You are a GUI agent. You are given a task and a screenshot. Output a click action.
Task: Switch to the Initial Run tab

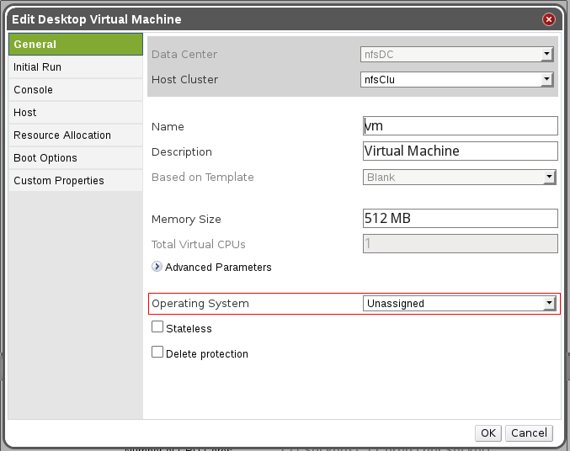pos(75,67)
